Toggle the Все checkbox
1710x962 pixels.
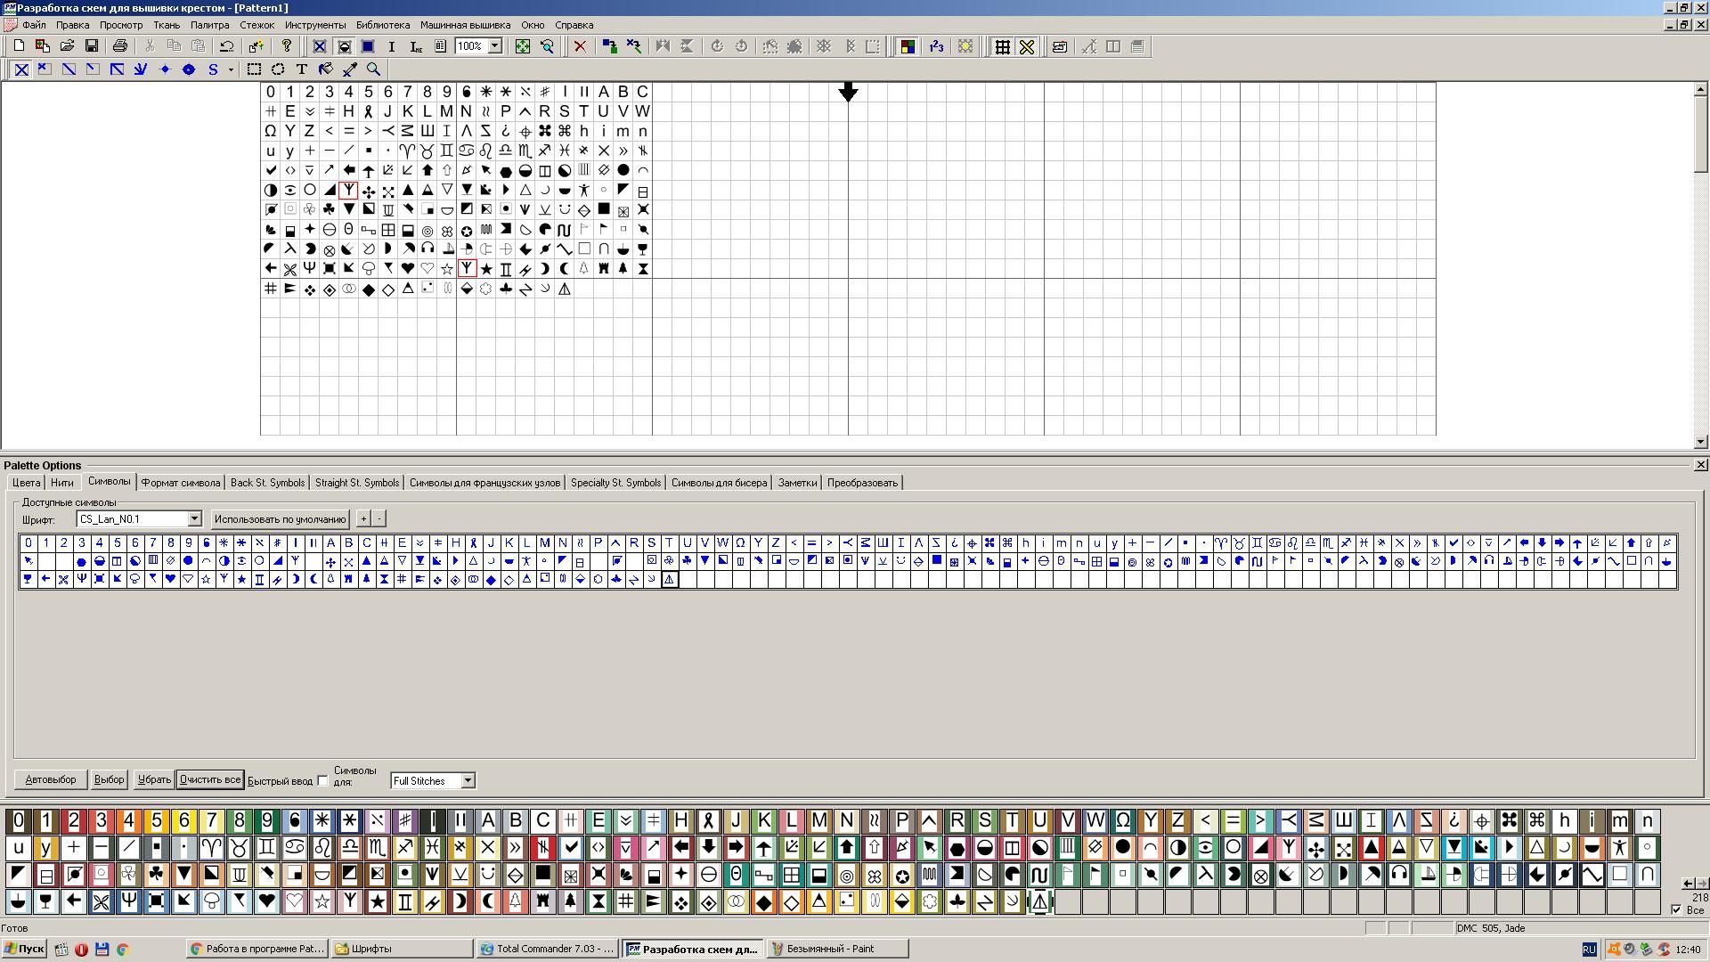pos(1676,909)
